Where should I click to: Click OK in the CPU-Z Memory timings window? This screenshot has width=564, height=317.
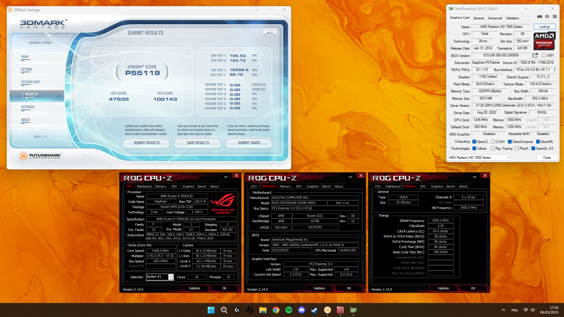473,288
